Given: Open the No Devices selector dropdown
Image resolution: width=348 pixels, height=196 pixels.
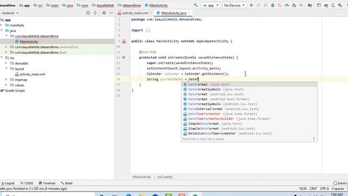Looking at the screenshot, I should (234, 5).
